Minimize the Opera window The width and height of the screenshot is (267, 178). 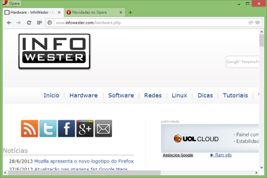tap(239, 3)
